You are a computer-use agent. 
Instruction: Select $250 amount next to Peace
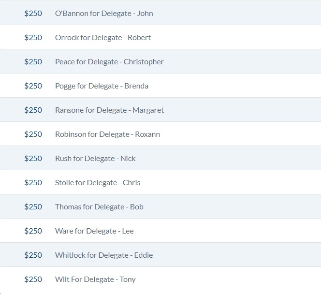click(x=33, y=62)
